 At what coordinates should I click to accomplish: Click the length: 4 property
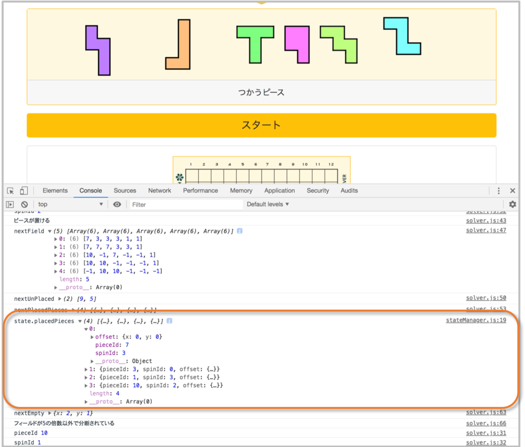104,393
